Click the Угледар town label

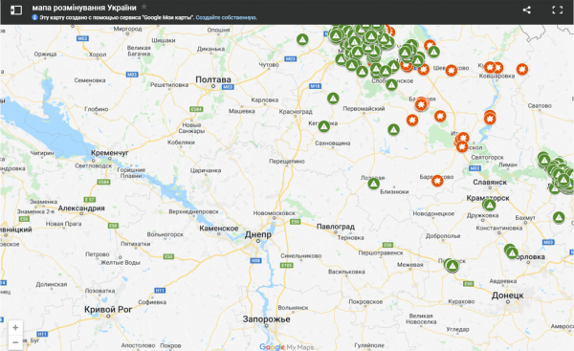coord(457,329)
